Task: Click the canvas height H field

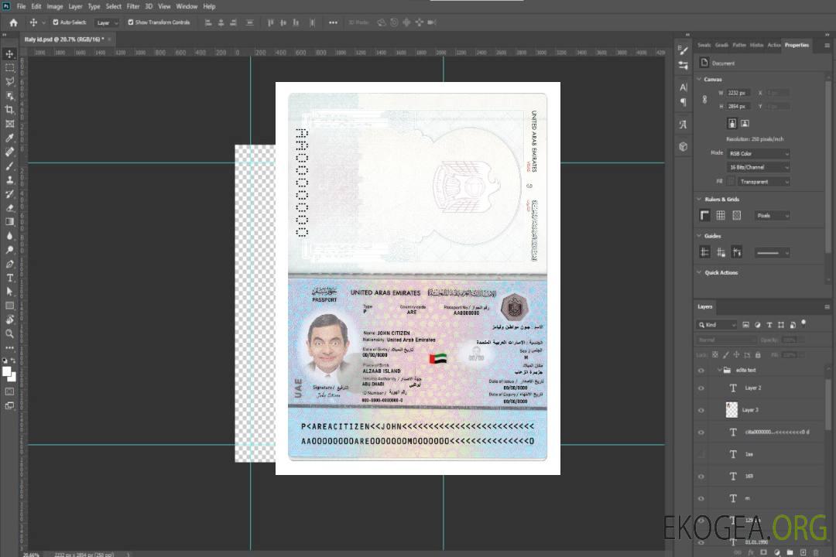Action: point(738,107)
